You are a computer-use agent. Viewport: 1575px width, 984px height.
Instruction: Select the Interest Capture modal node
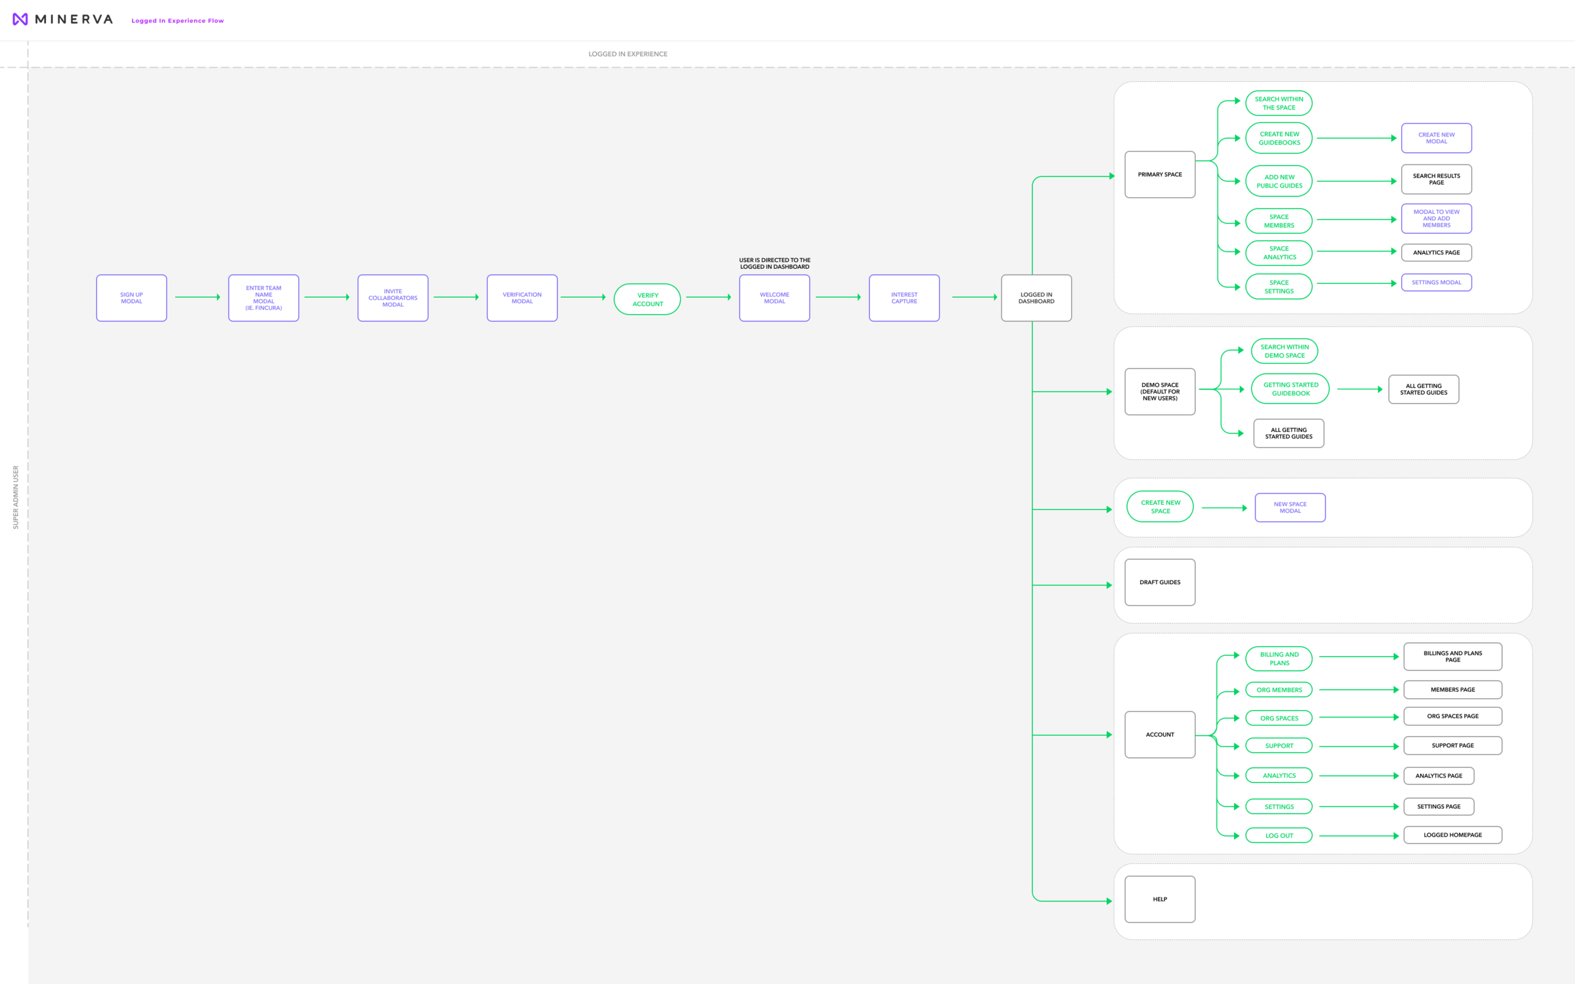click(x=903, y=298)
